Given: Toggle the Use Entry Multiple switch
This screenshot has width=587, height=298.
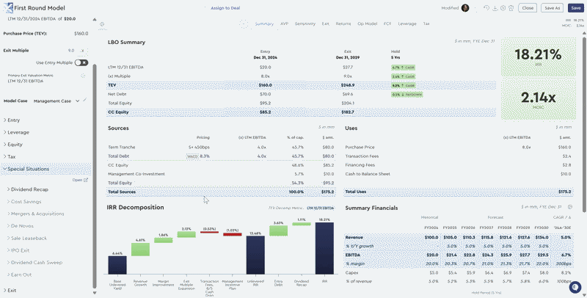Looking at the screenshot, I should coord(81,62).
